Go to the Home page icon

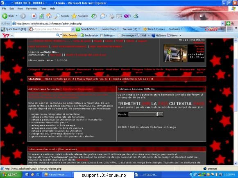(49, 16)
